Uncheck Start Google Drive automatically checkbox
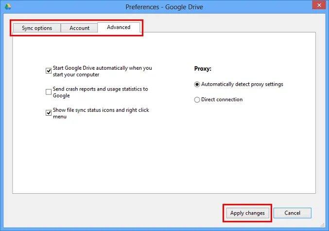The height and width of the screenshot is (231, 329). pos(49,71)
